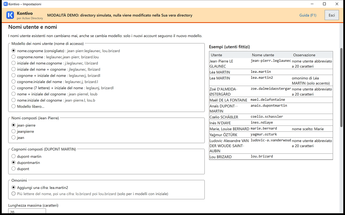Viewport: 345px width, 215px height.
Task: Click the Kontivo logo in the banner
Action: coord(10,15)
